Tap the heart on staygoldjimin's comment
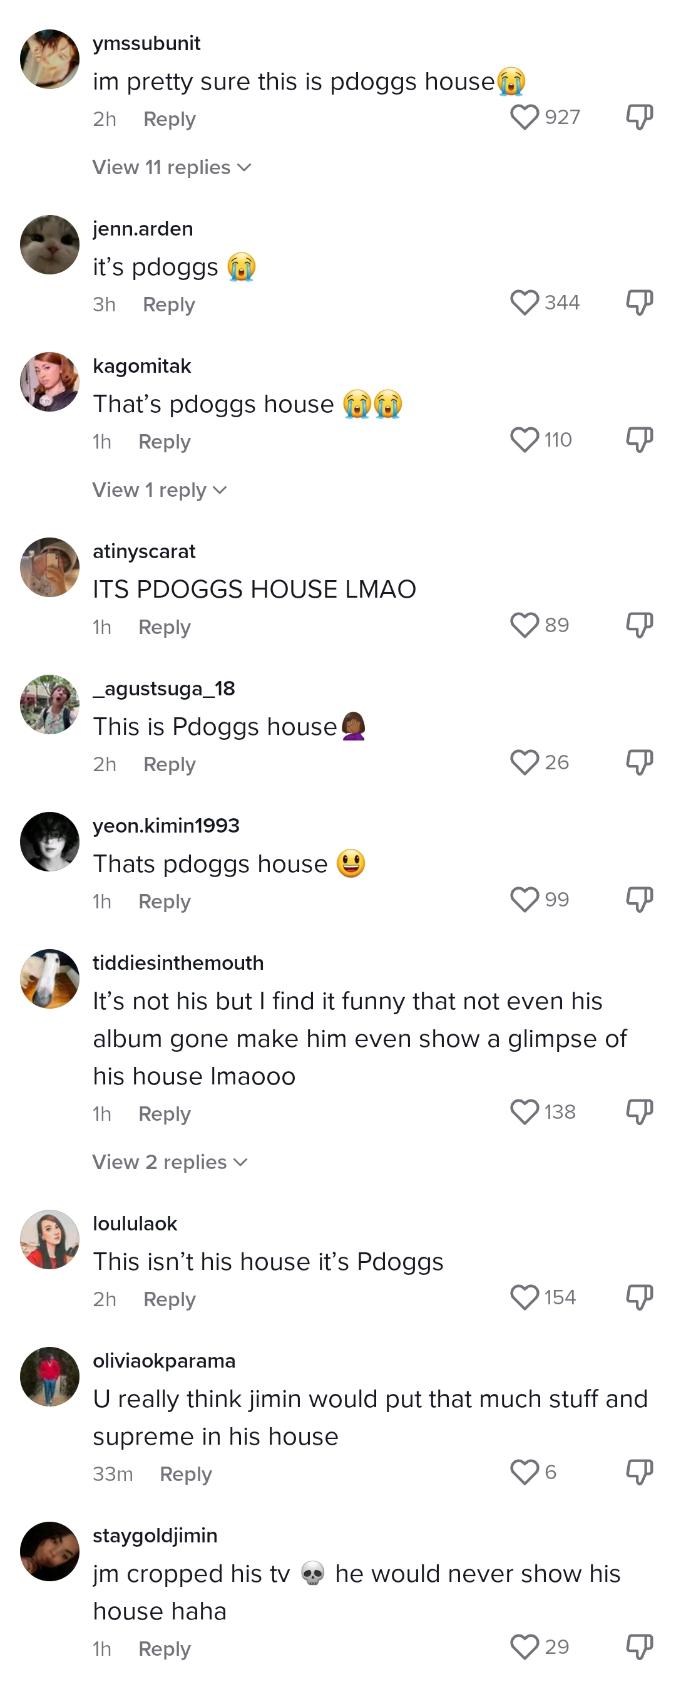This screenshot has height=1689, width=676. (x=524, y=1648)
